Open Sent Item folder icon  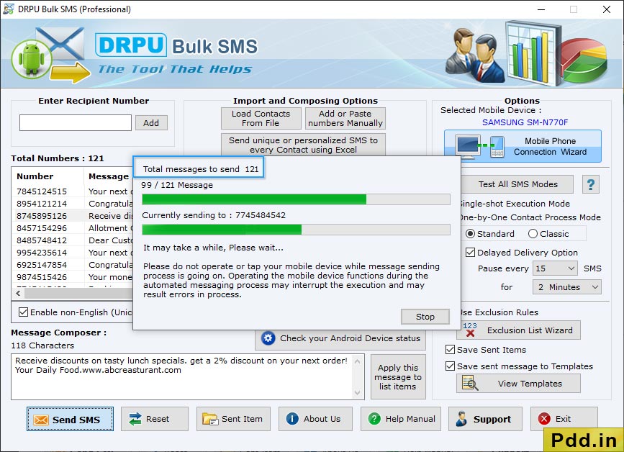coord(209,419)
